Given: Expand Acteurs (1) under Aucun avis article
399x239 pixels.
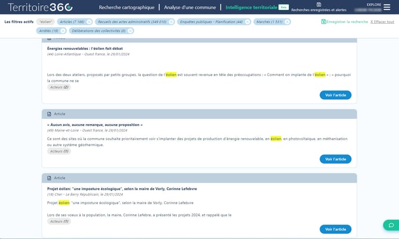Looking at the screenshot, I should [59, 151].
